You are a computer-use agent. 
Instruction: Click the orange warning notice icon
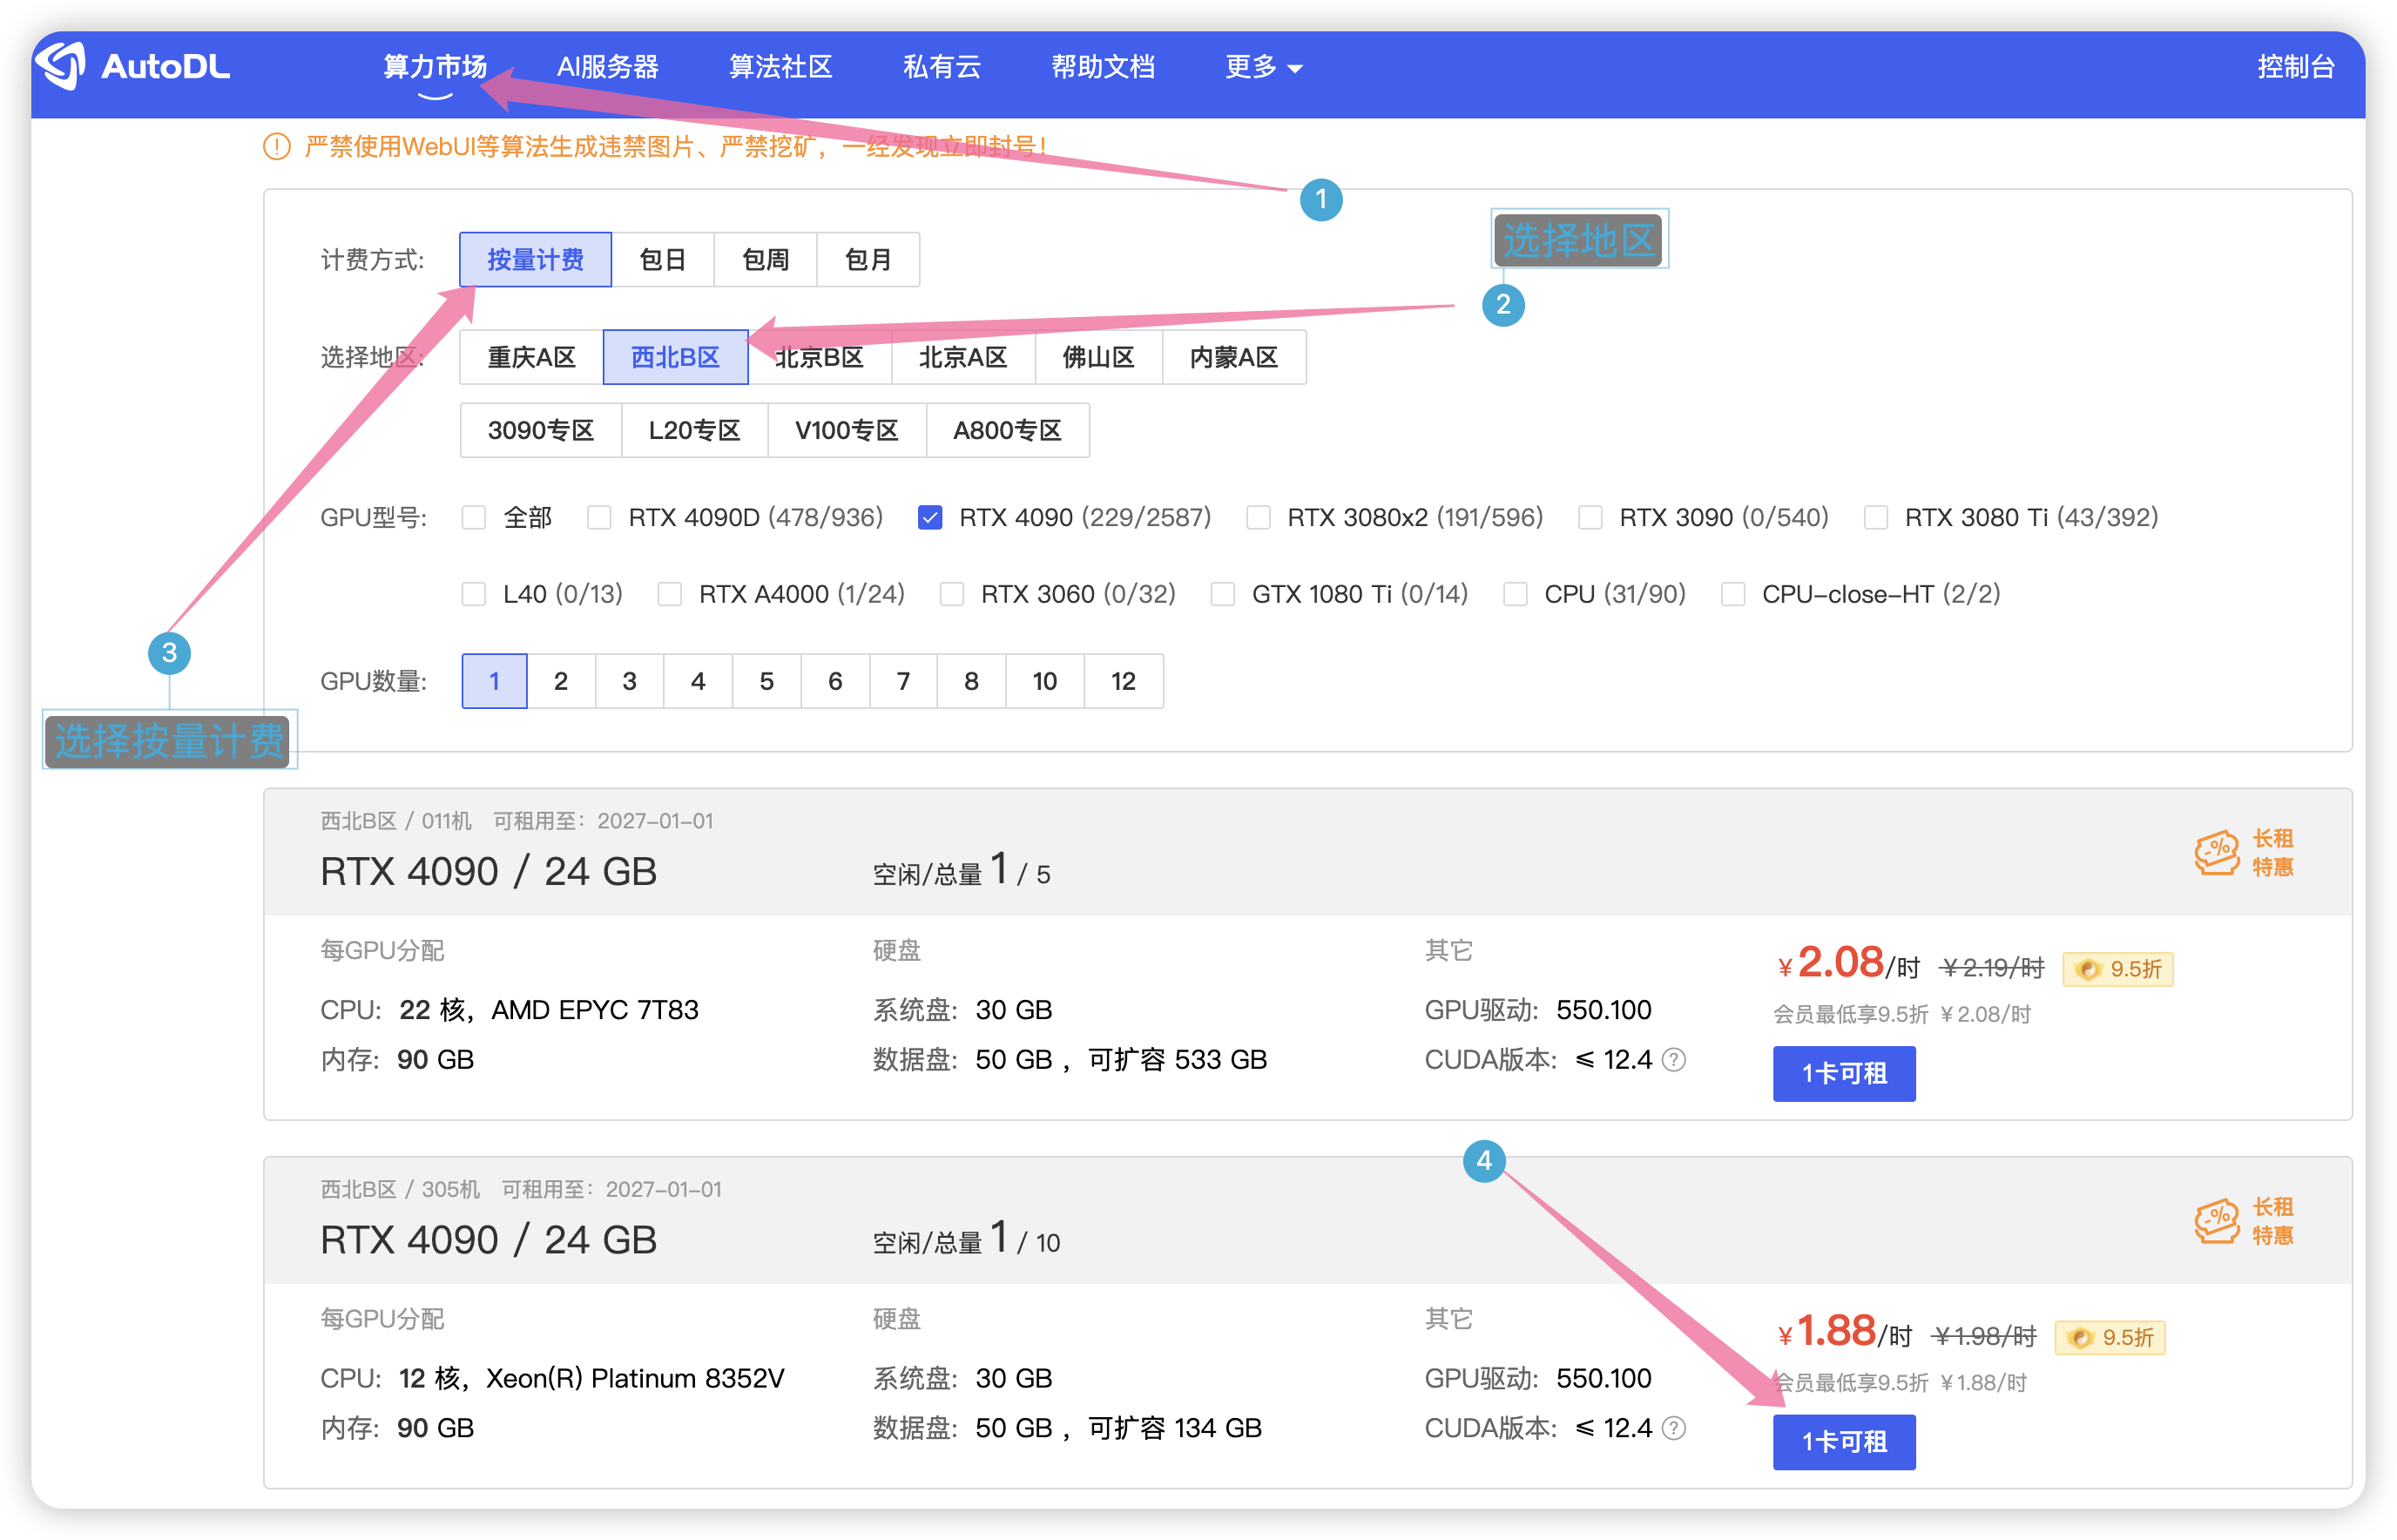pos(276,147)
